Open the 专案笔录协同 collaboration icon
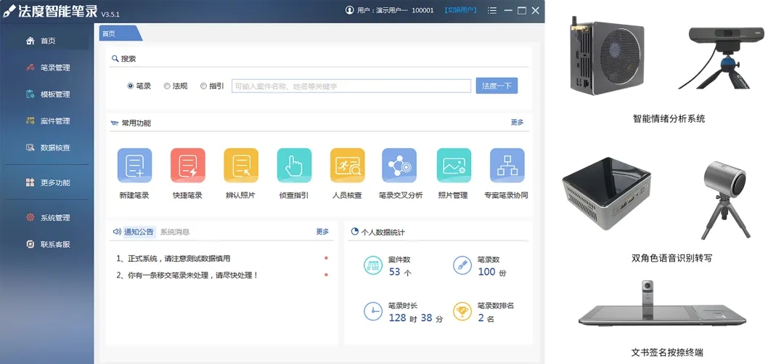784x364 pixels. coord(507,166)
